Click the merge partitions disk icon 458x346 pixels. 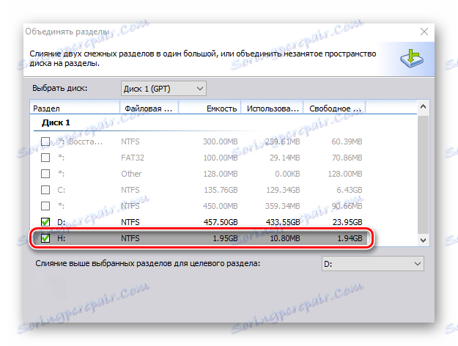coord(412,59)
